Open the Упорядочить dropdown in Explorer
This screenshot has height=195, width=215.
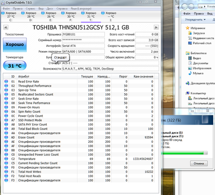195,19
